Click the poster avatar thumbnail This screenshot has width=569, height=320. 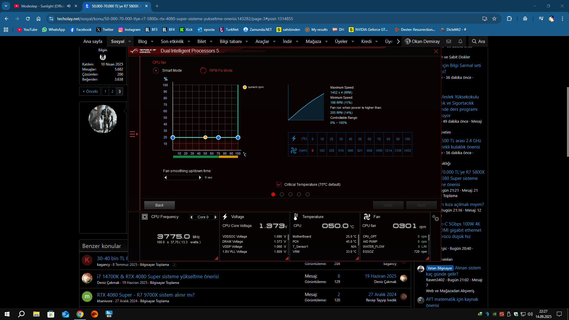(103, 119)
